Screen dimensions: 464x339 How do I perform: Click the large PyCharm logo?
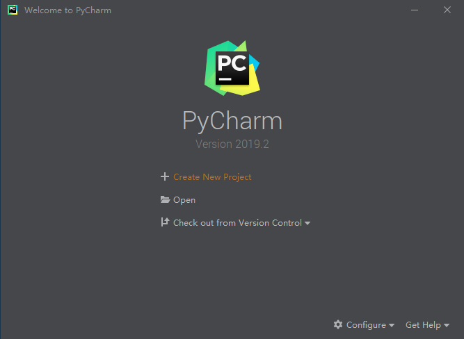coord(232,68)
